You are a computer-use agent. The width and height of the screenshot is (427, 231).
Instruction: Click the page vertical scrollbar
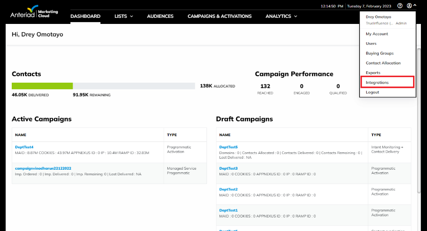(x=419, y=121)
